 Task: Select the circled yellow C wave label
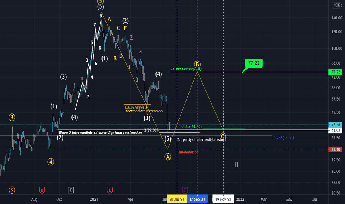click(223, 136)
